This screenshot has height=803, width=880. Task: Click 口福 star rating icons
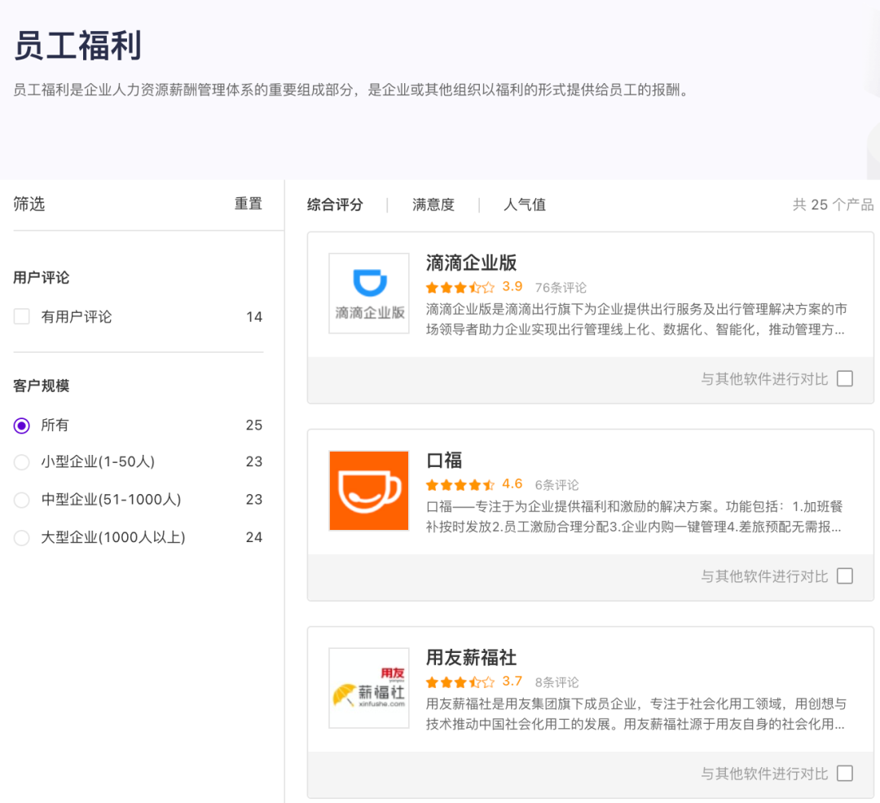[x=460, y=484]
